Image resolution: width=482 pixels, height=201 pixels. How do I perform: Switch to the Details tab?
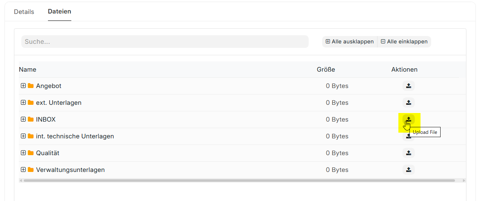point(24,12)
